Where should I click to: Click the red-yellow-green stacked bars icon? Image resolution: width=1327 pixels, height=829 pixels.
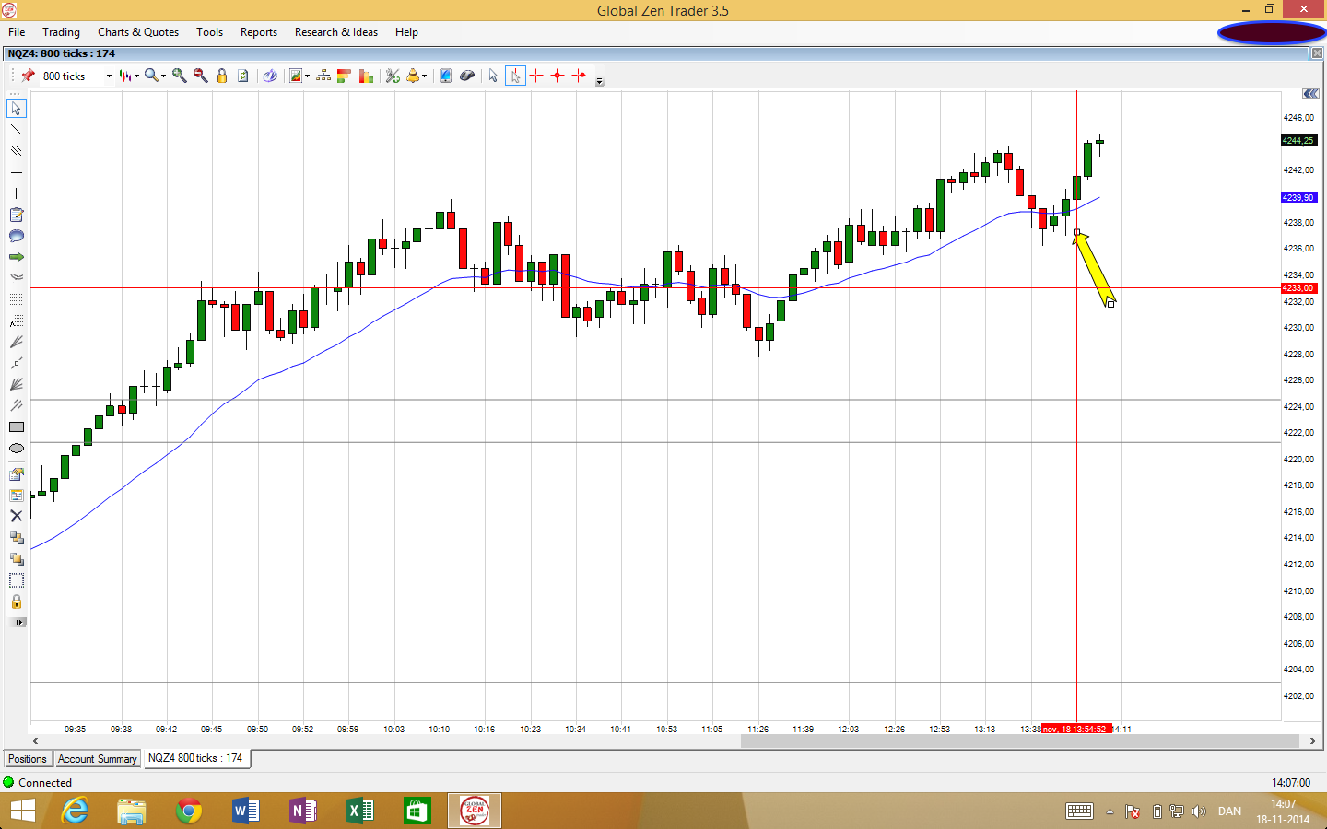tap(345, 76)
